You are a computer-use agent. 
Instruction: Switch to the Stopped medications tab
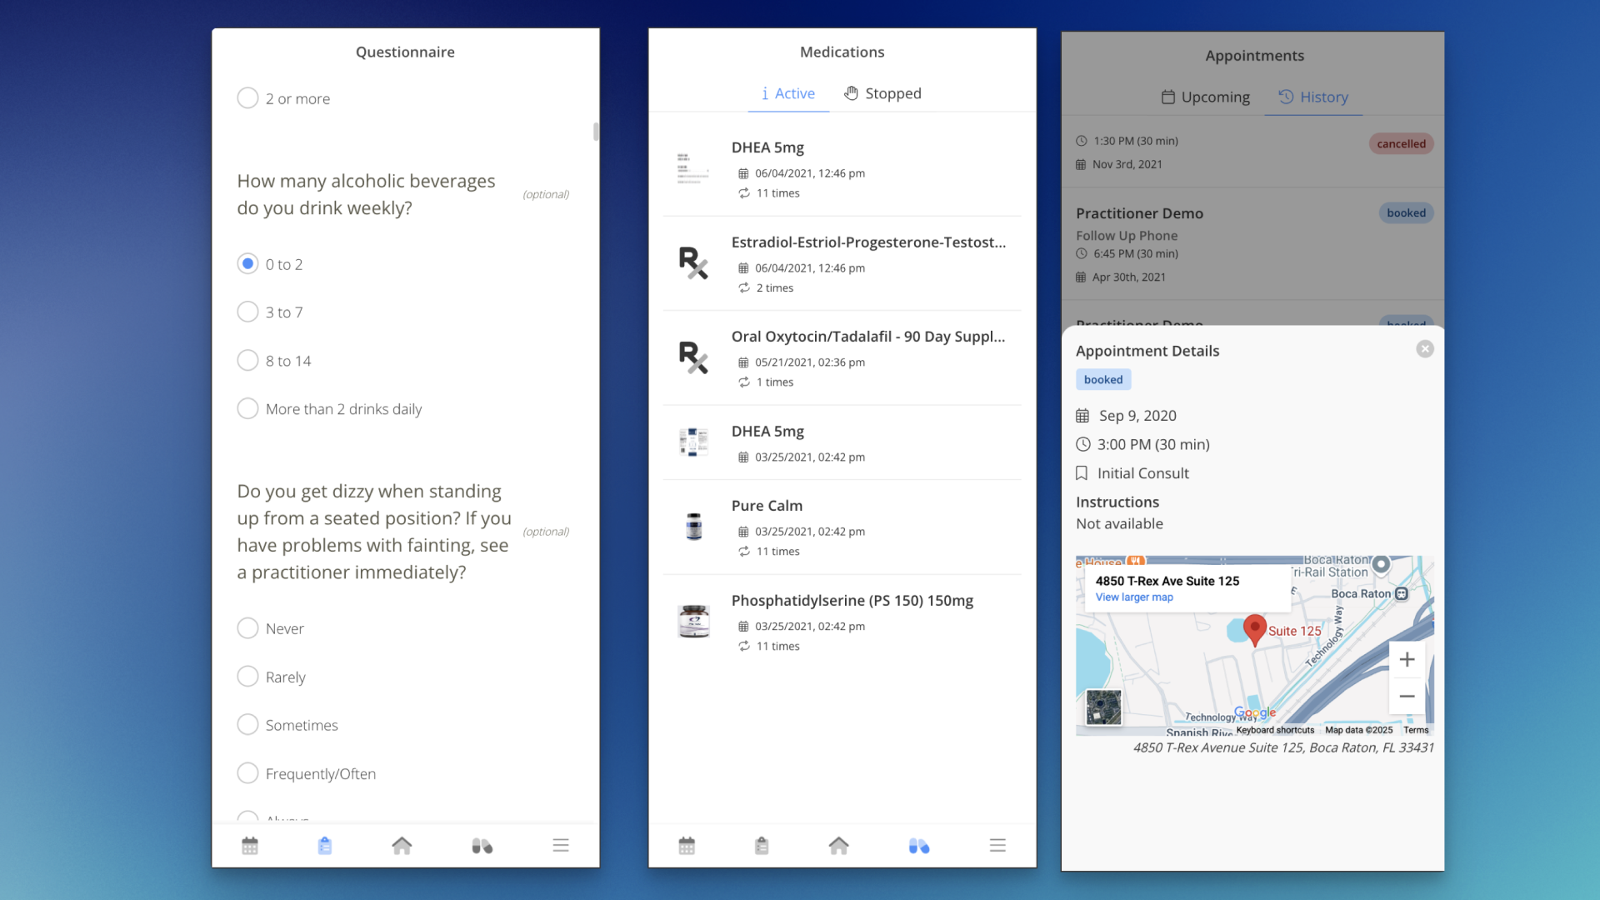882,93
